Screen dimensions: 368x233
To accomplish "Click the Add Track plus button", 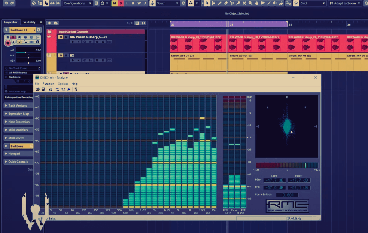I will click(49, 23).
